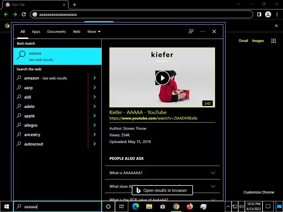
Task: Expand arrow for ancestry suggestion
Action: tap(95, 134)
